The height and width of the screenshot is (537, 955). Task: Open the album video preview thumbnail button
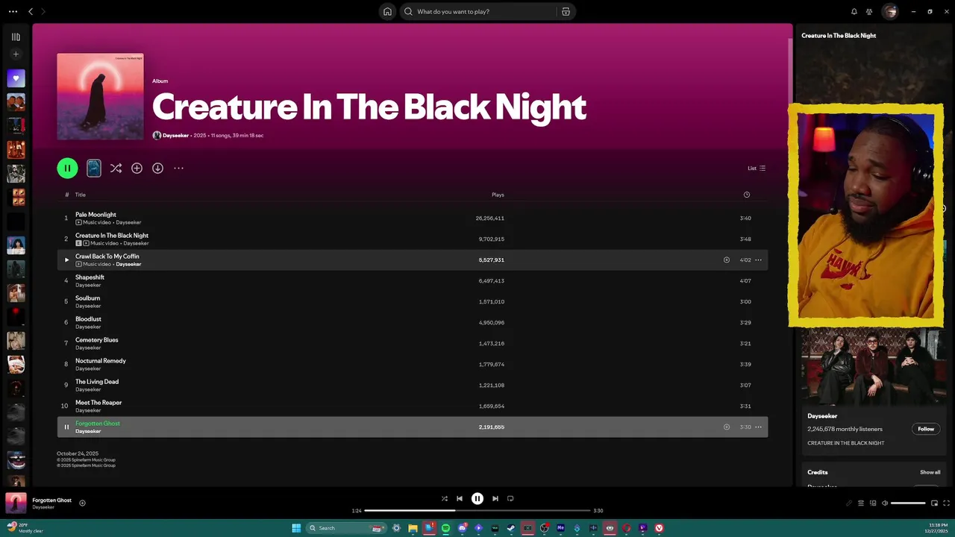pos(94,169)
